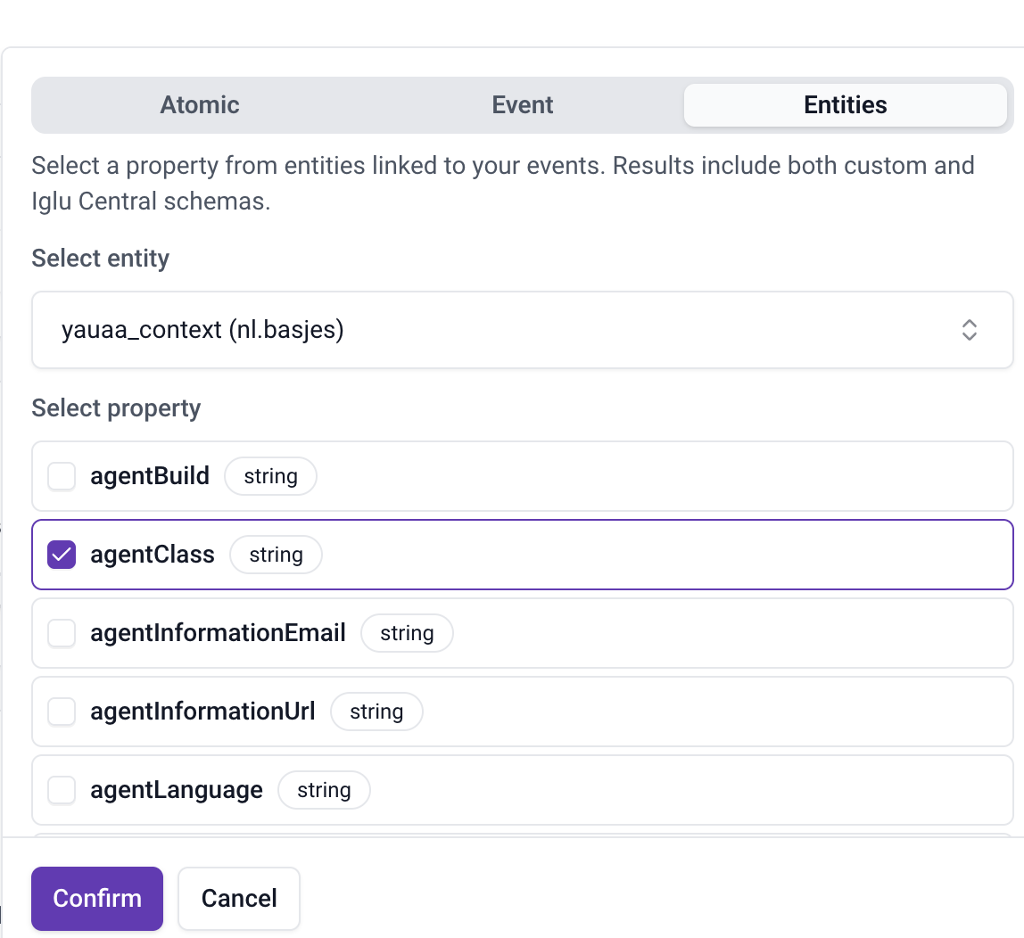This screenshot has width=1024, height=938.
Task: Click the Cancel button
Action: point(239,899)
